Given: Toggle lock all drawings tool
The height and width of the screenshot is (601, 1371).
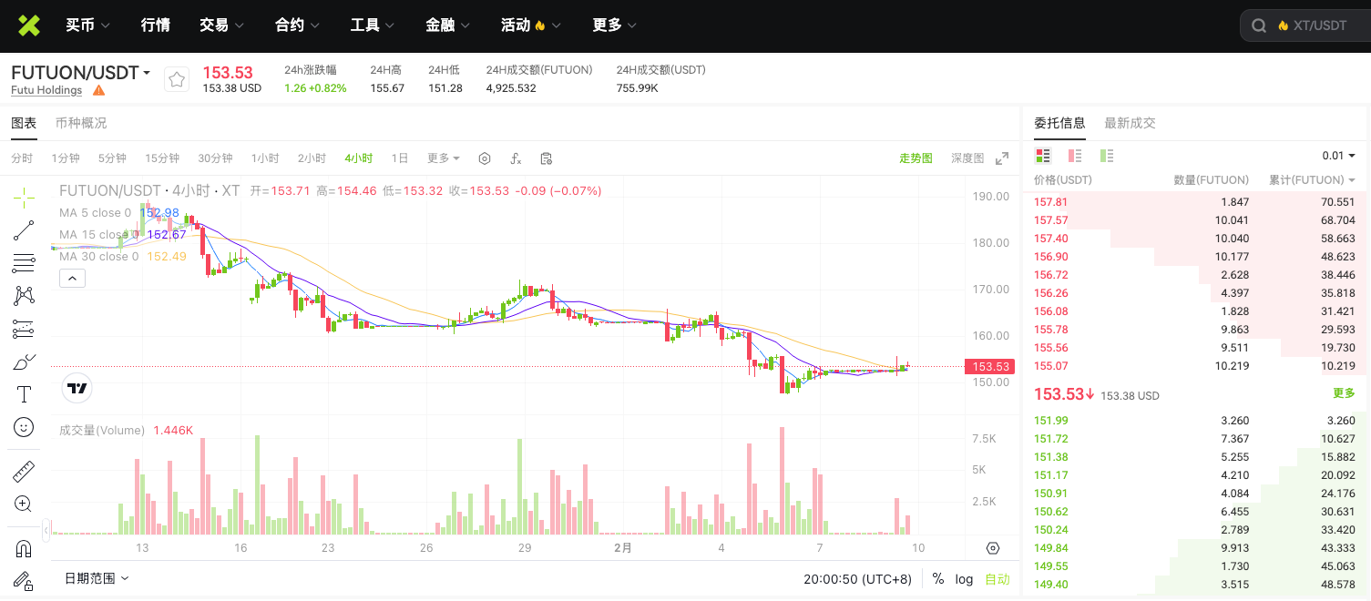Looking at the screenshot, I should tap(24, 580).
